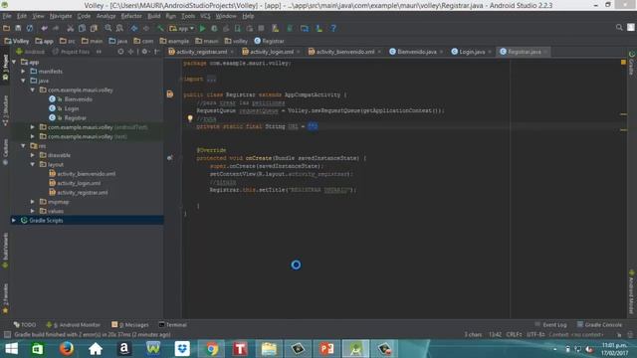Switch to Bienvenido.java editor tab
637x358 pixels.
[x=416, y=52]
